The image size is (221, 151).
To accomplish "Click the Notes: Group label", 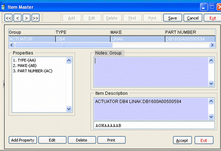I will (x=108, y=53).
